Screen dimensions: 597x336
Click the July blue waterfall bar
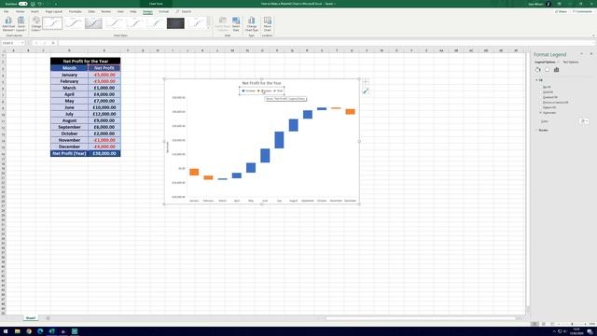coord(279,140)
